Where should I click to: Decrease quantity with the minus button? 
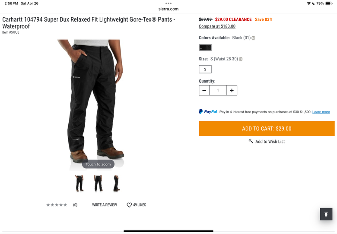click(204, 90)
